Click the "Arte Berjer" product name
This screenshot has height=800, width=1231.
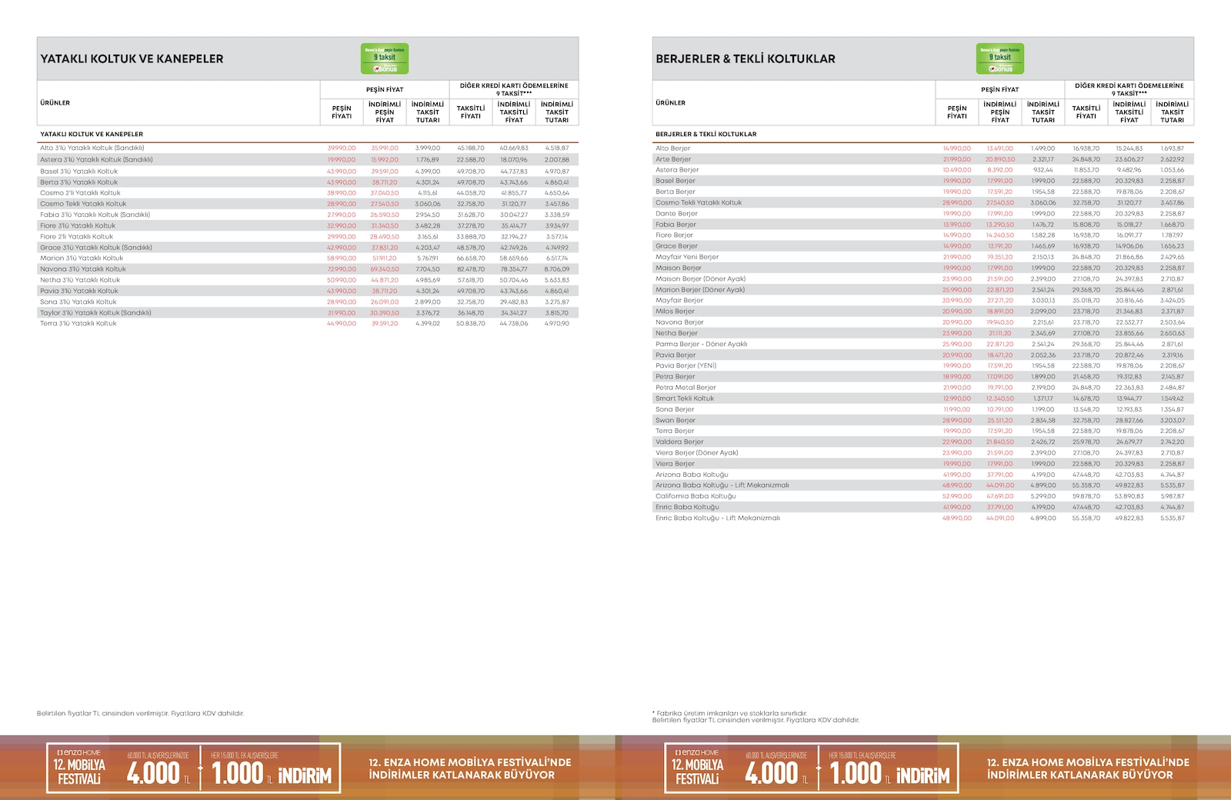(673, 159)
